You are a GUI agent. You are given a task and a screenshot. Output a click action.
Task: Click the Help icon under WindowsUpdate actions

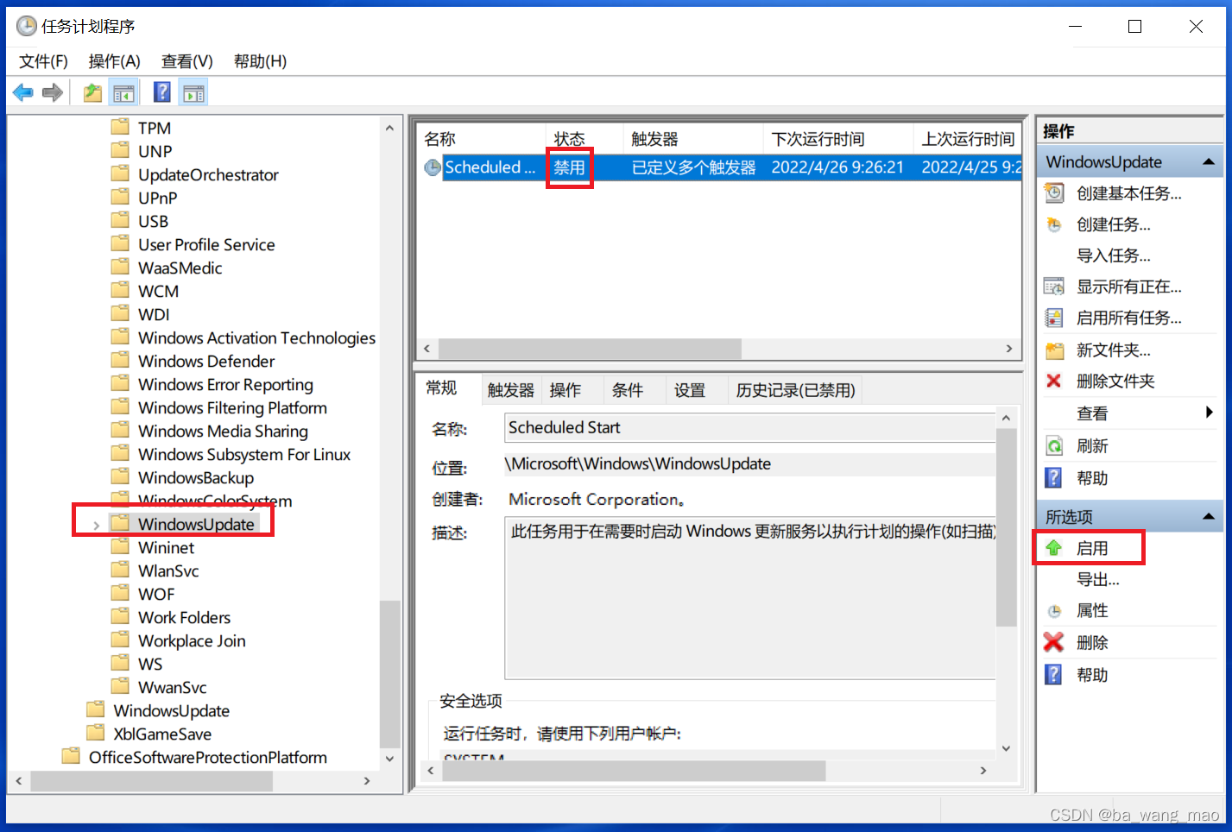(1054, 478)
